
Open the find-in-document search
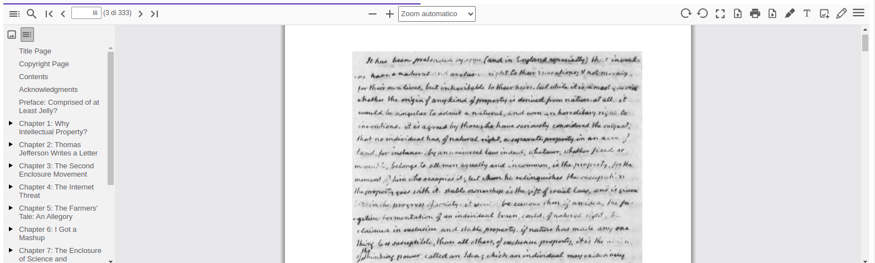[x=32, y=14]
